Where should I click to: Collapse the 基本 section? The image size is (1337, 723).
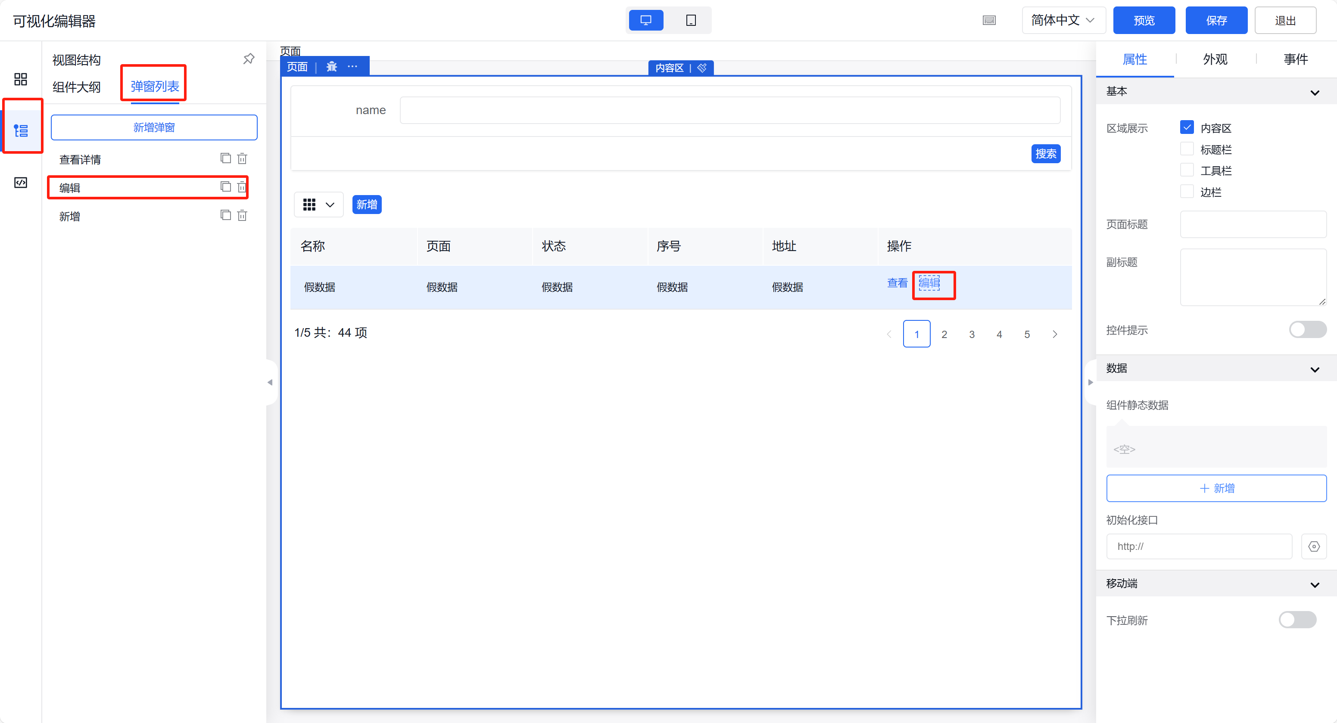tap(1315, 92)
